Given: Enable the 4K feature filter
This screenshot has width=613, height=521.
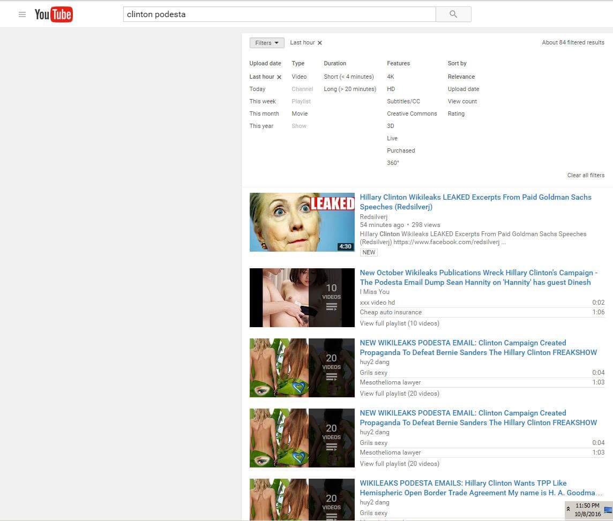Looking at the screenshot, I should (x=391, y=77).
